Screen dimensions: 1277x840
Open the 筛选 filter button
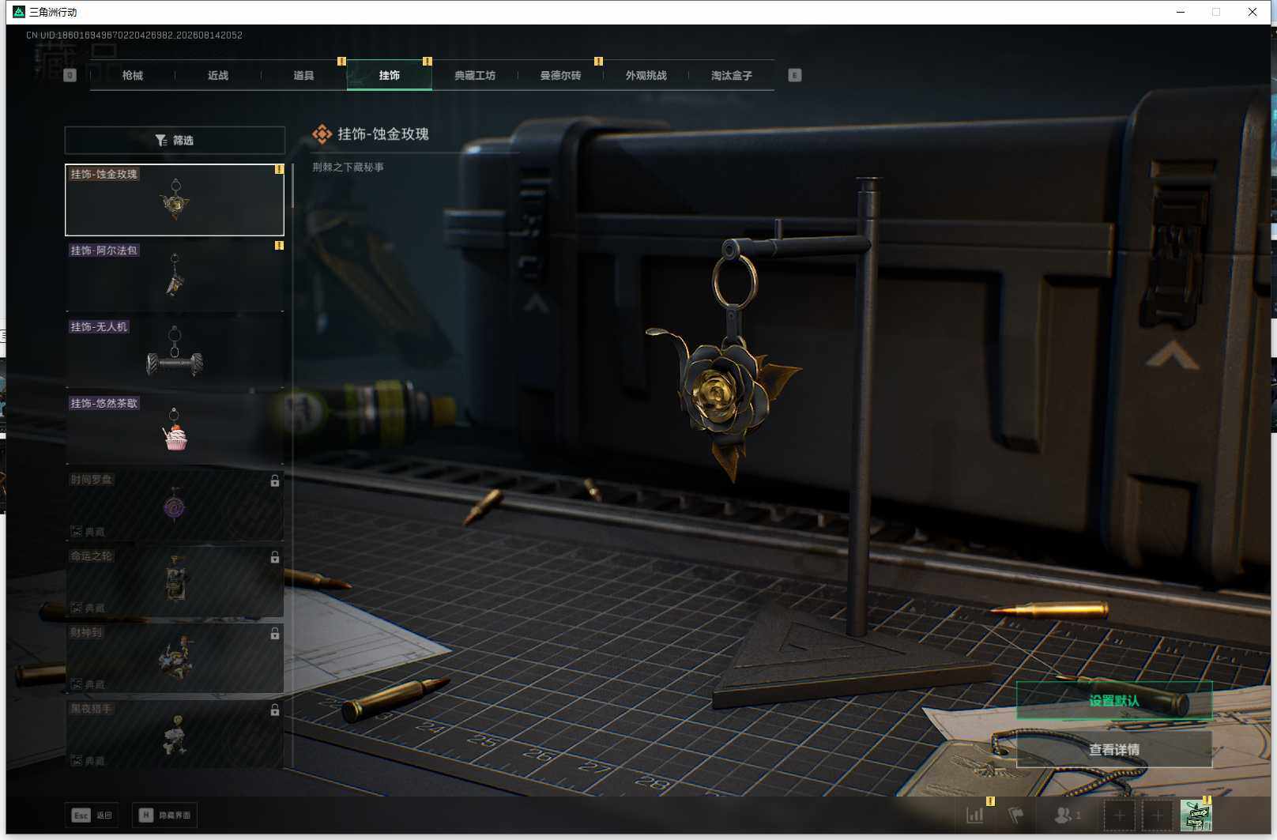tap(175, 140)
